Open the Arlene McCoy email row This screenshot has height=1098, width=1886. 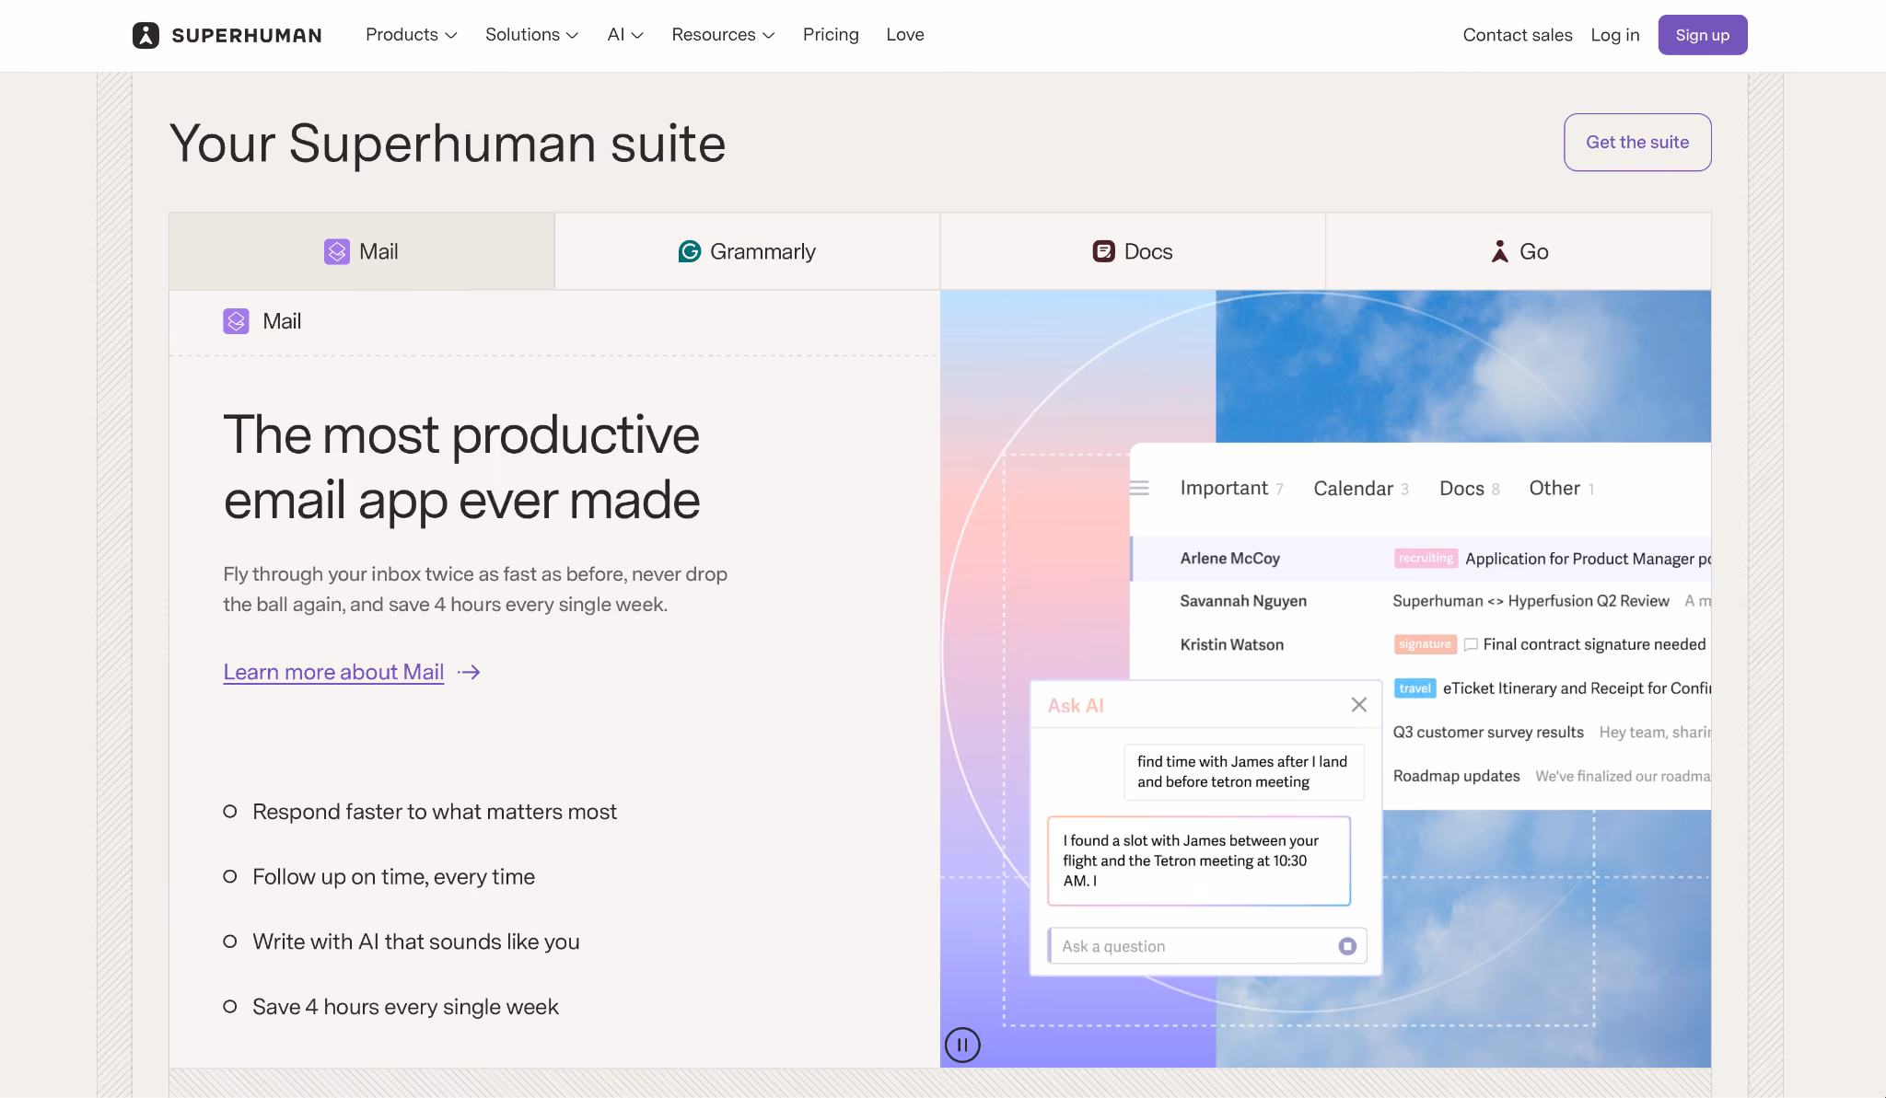pos(1421,559)
